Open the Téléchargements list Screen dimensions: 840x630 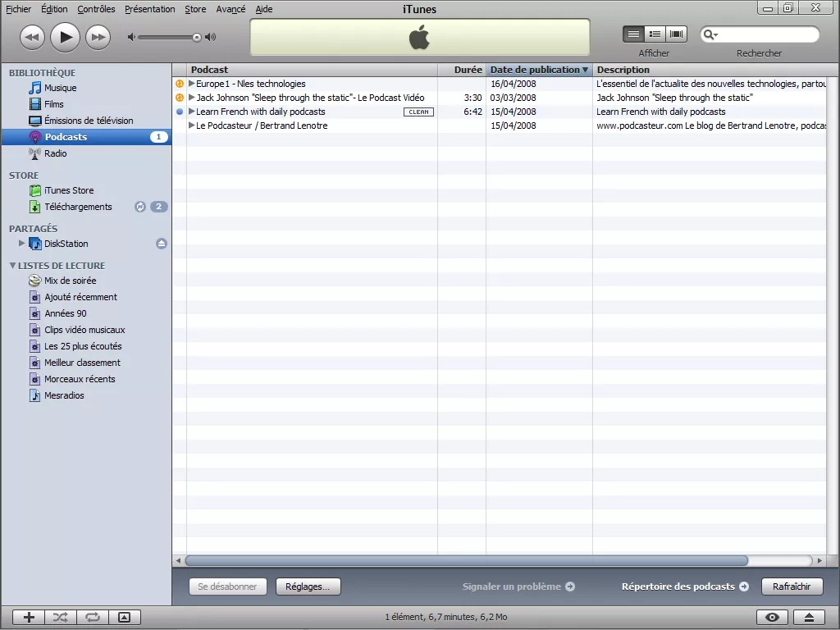tap(78, 207)
